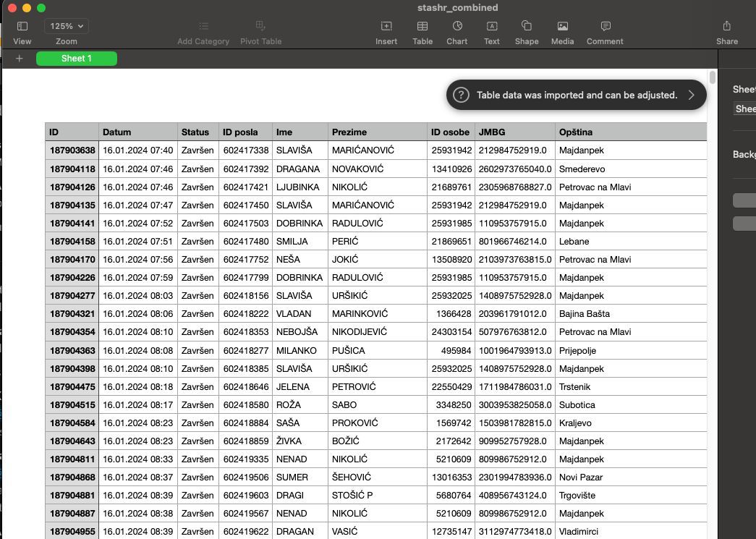Select the Text tool icon
The width and height of the screenshot is (756, 539).
(491, 30)
